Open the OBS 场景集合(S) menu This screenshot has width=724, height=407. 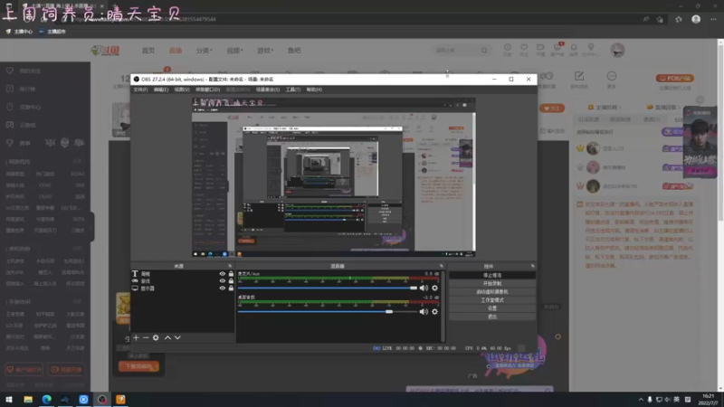267,90
